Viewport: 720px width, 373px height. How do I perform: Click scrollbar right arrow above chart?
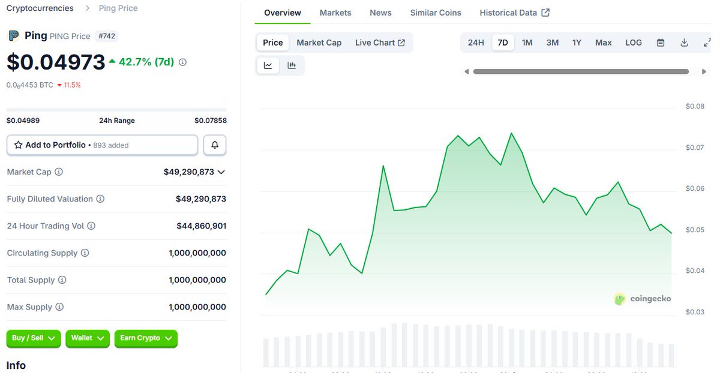click(704, 71)
